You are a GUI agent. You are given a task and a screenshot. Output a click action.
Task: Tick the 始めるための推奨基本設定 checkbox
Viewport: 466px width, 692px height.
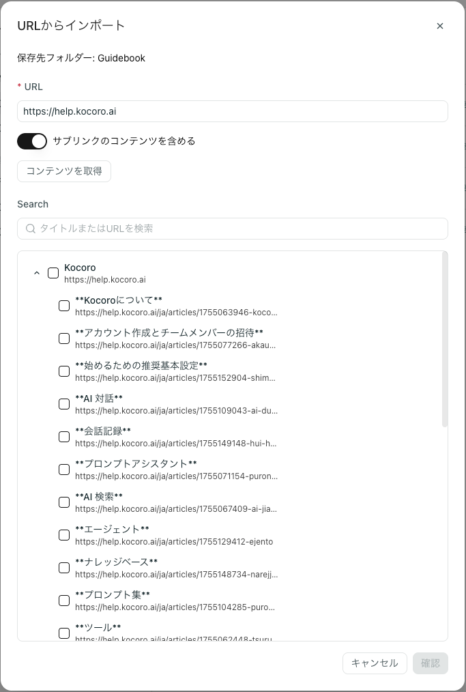64,371
